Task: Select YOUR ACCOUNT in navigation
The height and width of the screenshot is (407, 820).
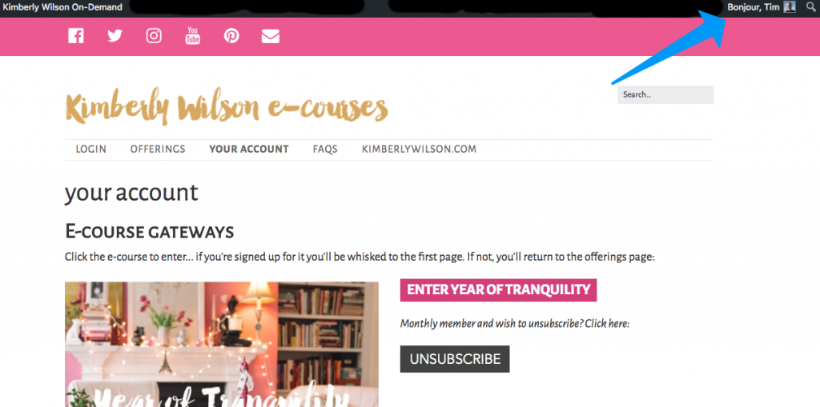Action: (249, 150)
